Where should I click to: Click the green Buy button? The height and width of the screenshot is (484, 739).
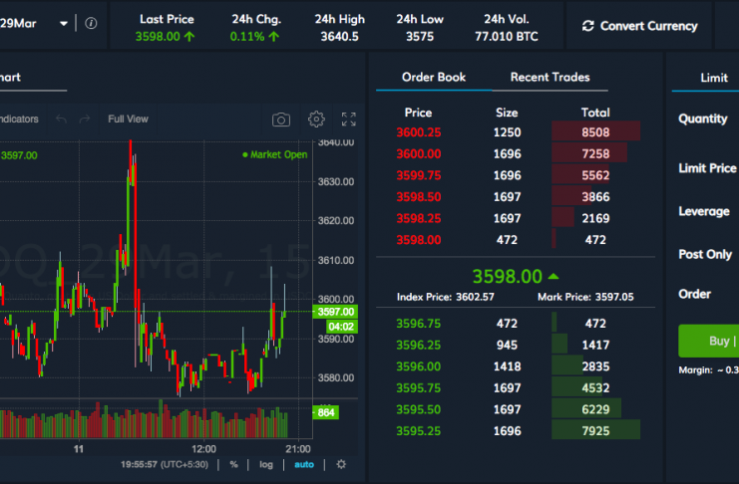[709, 341]
